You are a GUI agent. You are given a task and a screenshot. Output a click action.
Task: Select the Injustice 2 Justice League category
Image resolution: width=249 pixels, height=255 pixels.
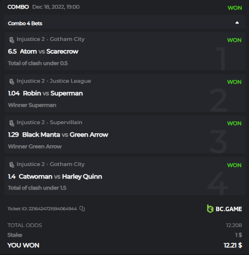tap(54, 81)
